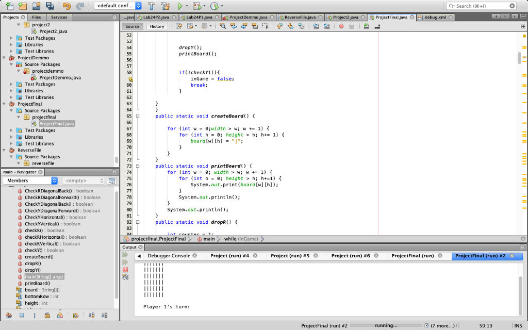Close the ProjectFinal.java editor tab

tap(412, 17)
